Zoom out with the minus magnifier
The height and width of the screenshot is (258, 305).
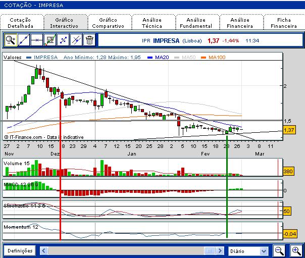[x=279, y=250]
